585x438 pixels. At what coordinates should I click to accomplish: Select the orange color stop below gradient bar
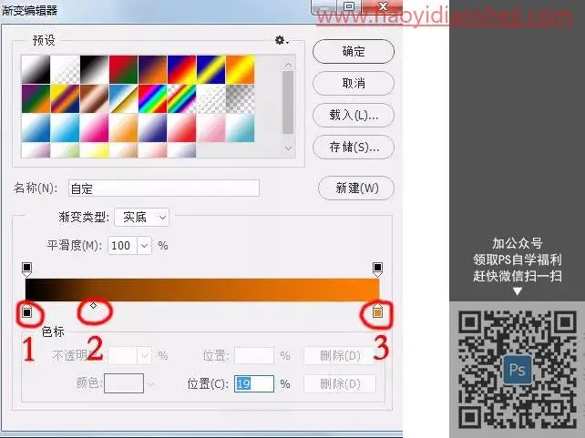pyautogui.click(x=377, y=311)
